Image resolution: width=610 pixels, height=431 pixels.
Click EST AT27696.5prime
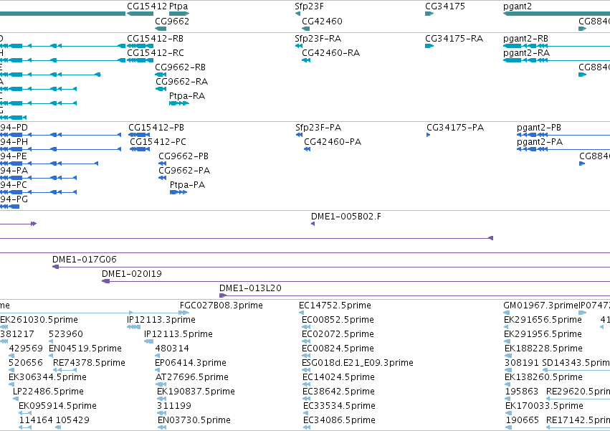click(192, 377)
